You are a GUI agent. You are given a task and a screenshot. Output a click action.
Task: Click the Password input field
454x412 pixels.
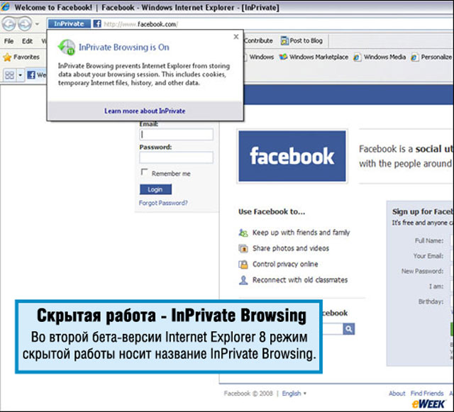click(x=177, y=157)
